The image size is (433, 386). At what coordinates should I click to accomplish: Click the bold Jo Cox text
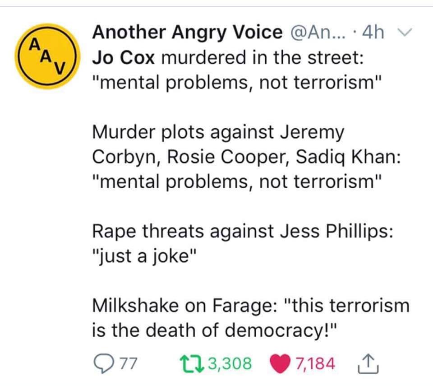point(124,57)
